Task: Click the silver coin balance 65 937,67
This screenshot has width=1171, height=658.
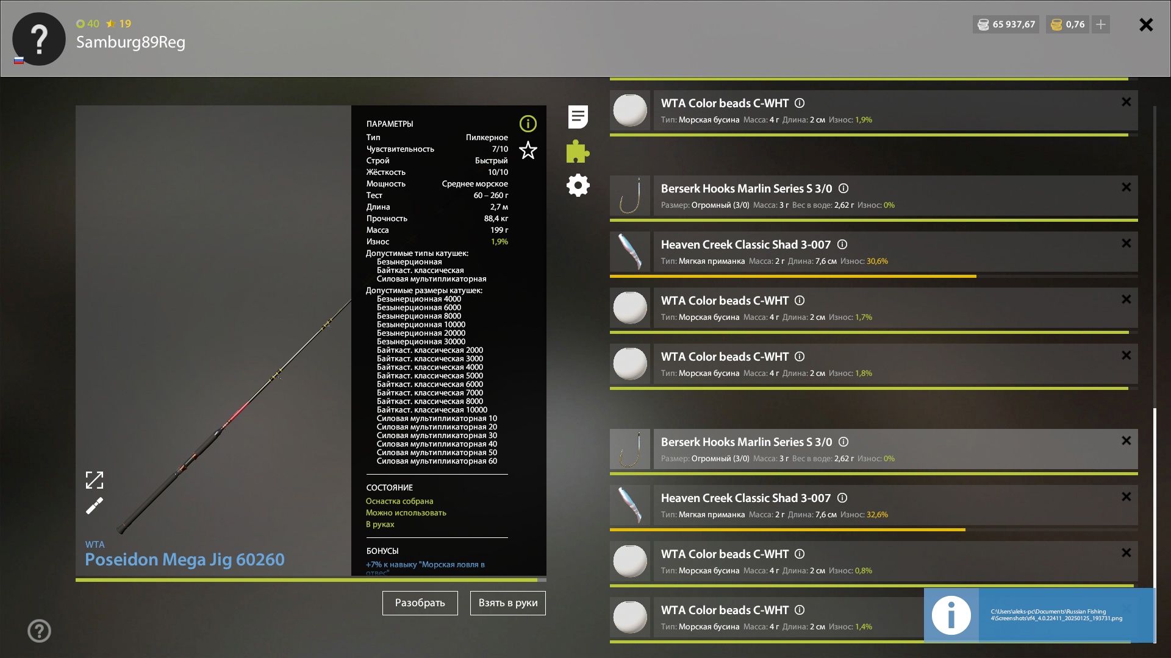Action: [1006, 24]
